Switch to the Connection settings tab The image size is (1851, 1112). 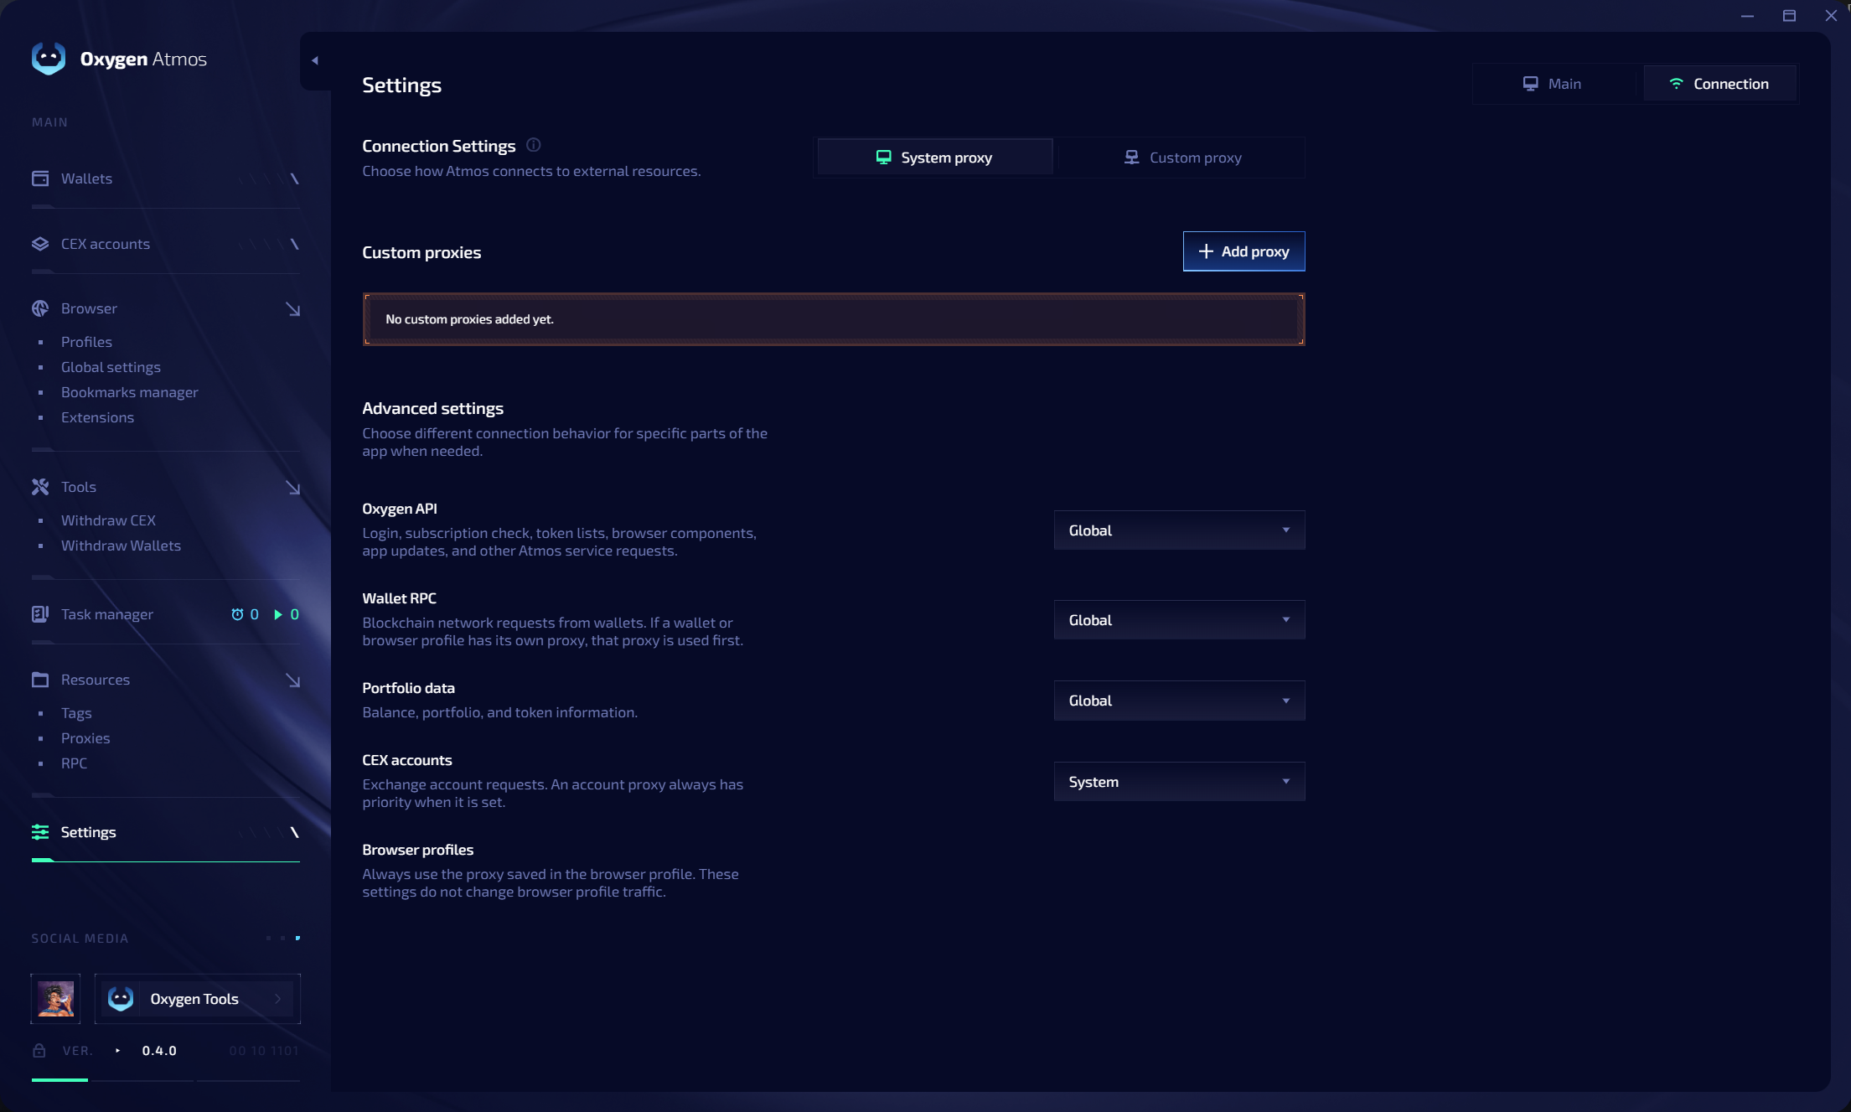(1719, 84)
